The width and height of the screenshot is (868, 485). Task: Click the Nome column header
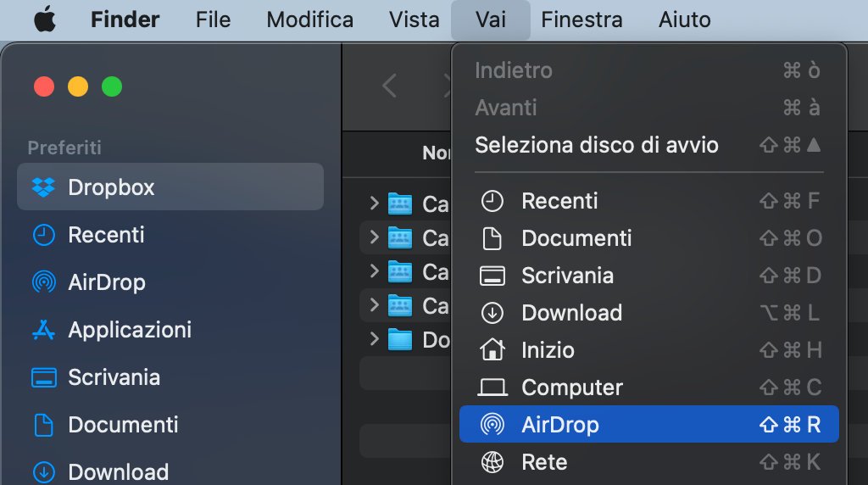437,153
